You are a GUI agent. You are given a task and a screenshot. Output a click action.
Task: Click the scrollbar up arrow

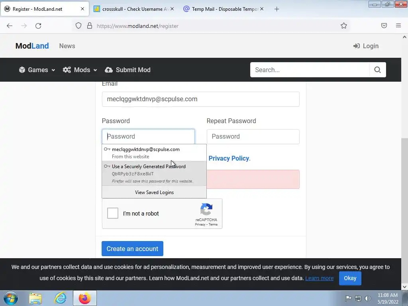tap(404, 37)
